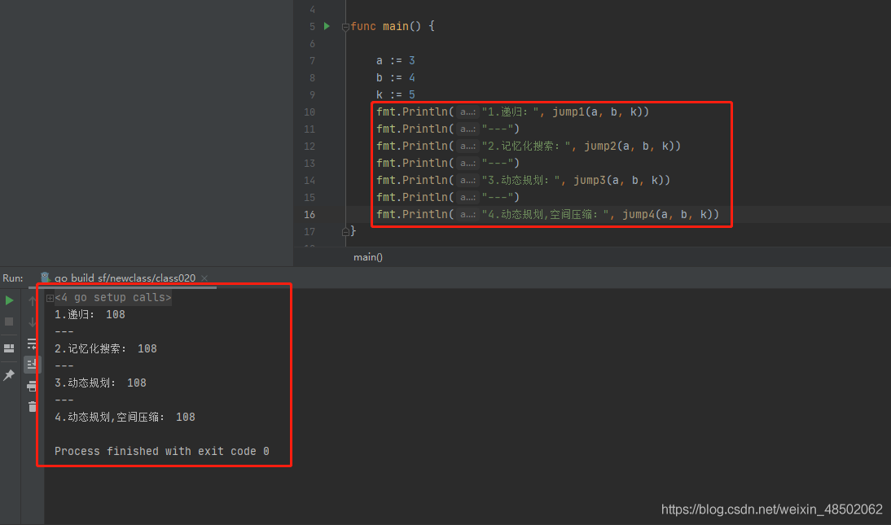Click the green run gutter arrow beside func main
This screenshot has height=525, width=891.
[x=327, y=26]
